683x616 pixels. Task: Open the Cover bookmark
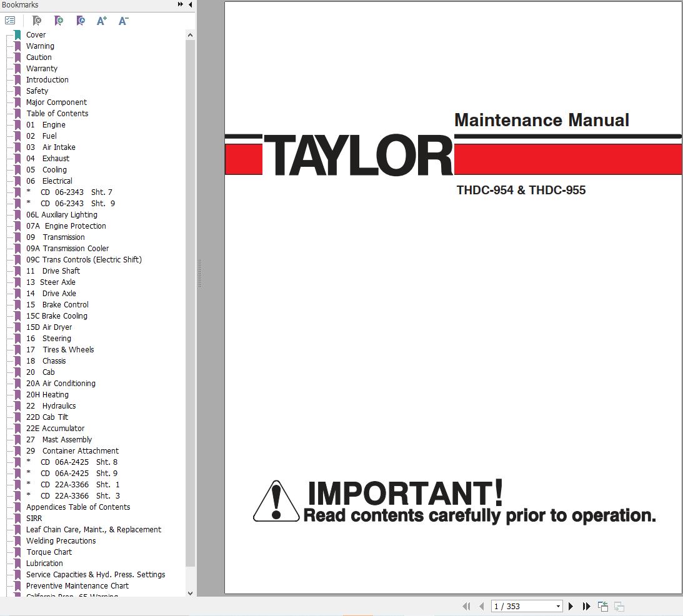pos(36,34)
